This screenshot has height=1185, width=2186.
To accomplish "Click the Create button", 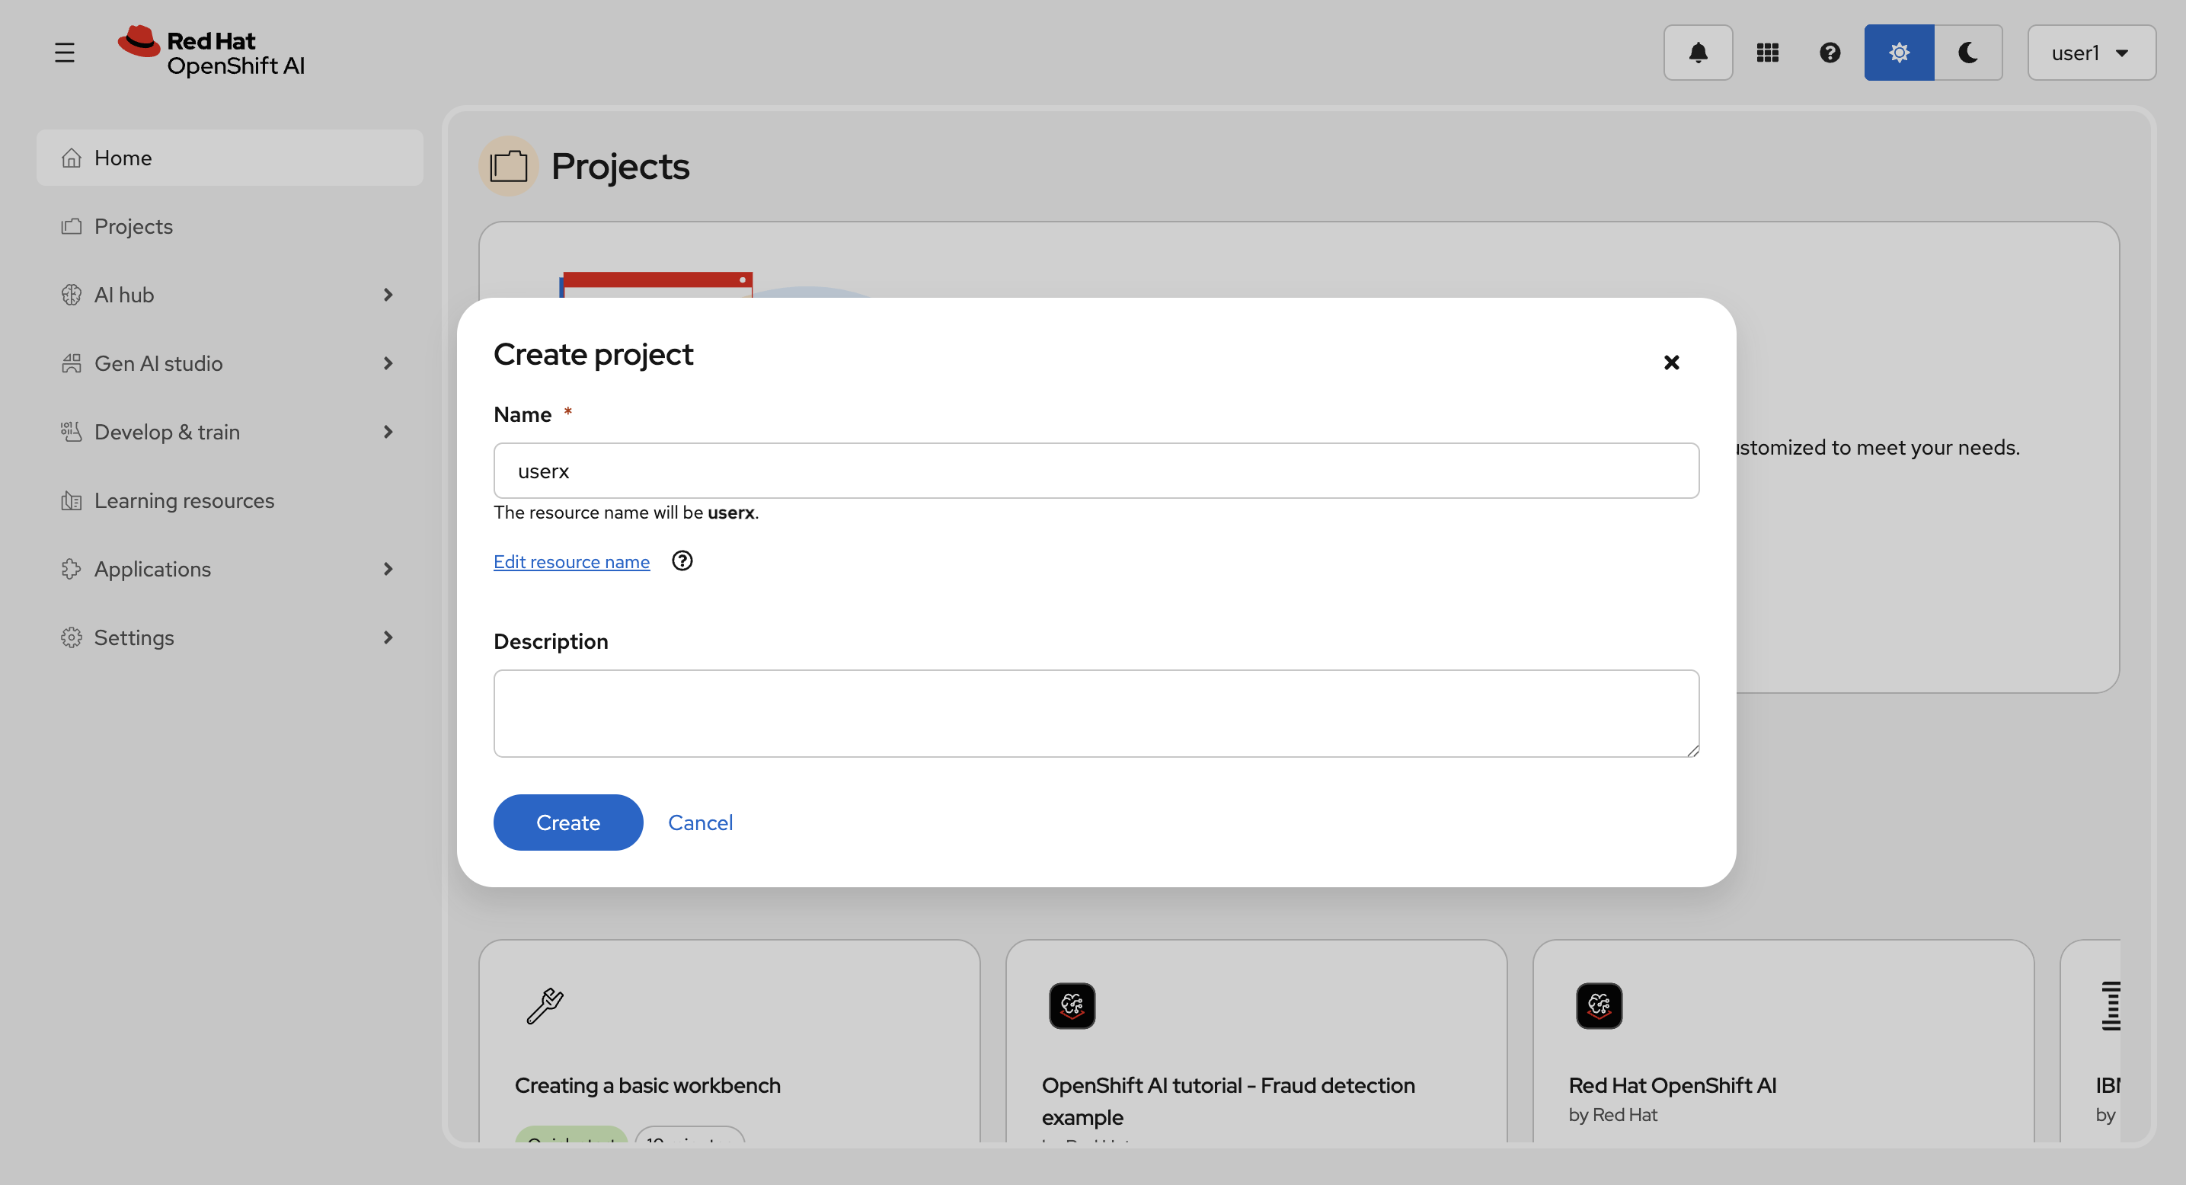I will [567, 822].
